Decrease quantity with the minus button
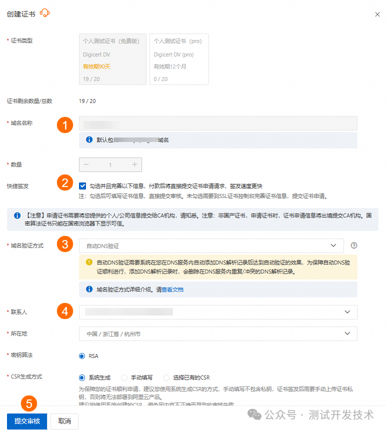The width and height of the screenshot is (386, 430). coord(86,164)
